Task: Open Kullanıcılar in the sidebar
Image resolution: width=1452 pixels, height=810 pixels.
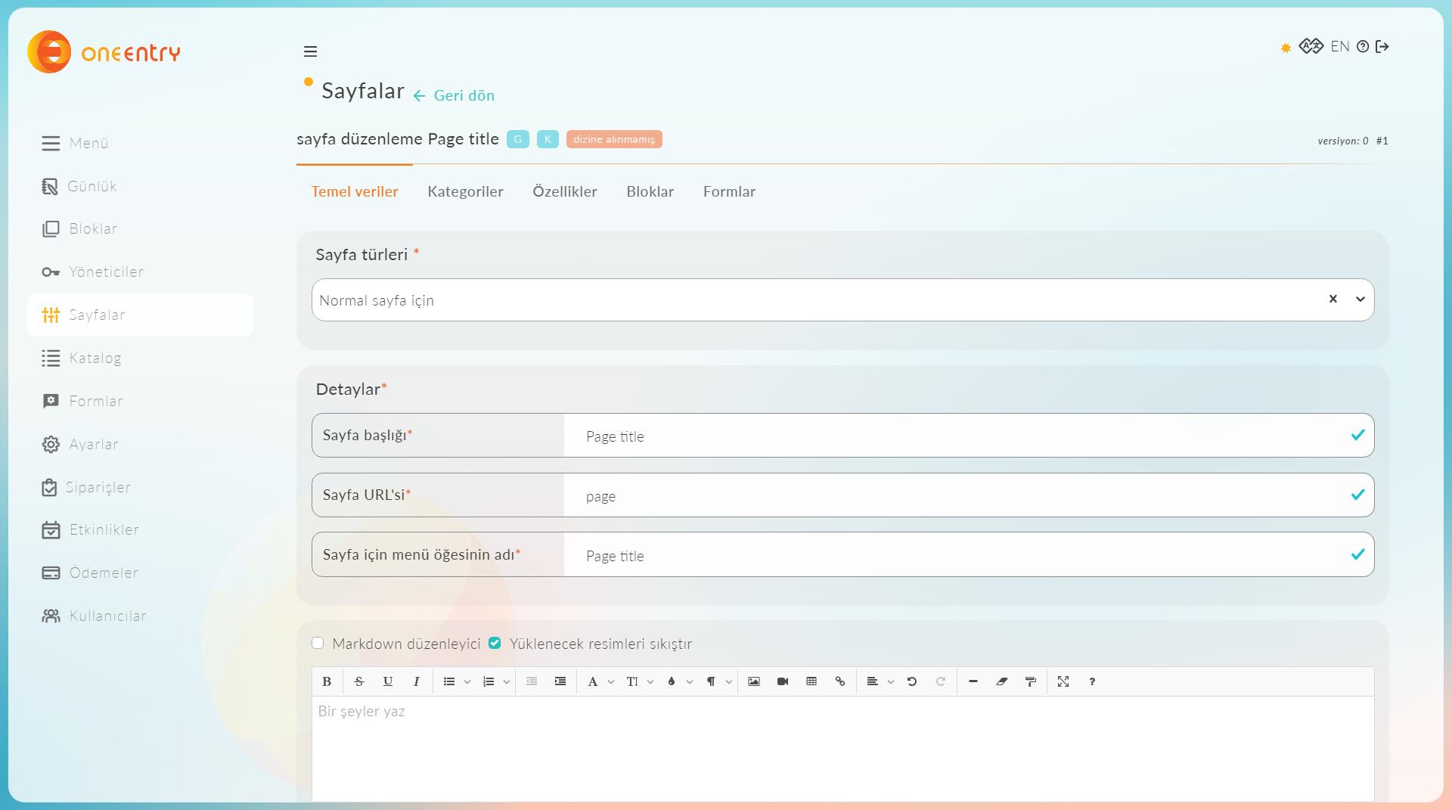Action: point(140,616)
